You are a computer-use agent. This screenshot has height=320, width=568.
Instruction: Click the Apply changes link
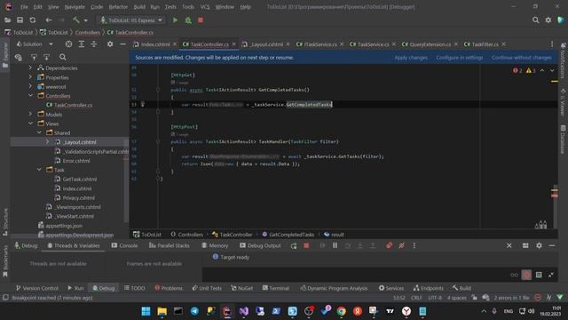411,57
